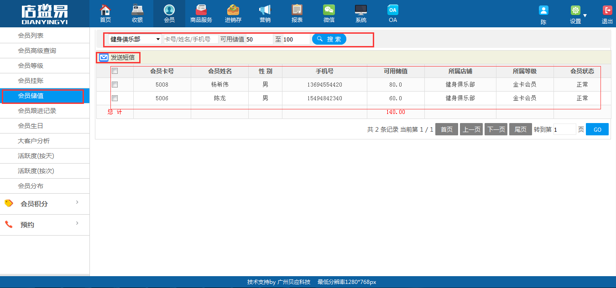Screen dimensions: 616x288
Task: Open 活跃度(按天) in the sidebar
Action: (x=45, y=156)
